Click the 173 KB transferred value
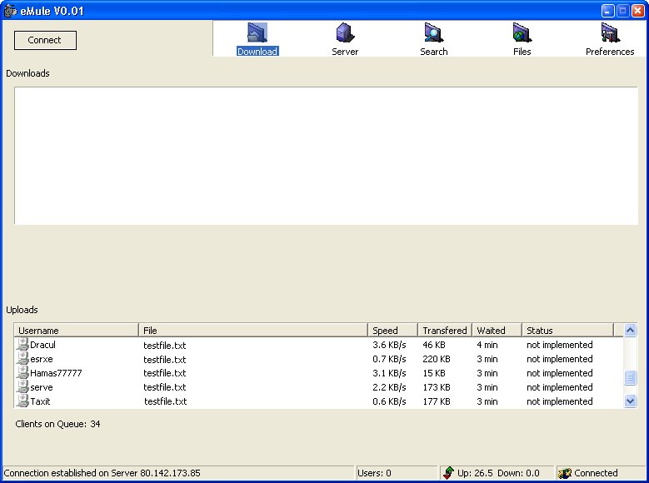Screen dimensions: 649x483 (437, 387)
